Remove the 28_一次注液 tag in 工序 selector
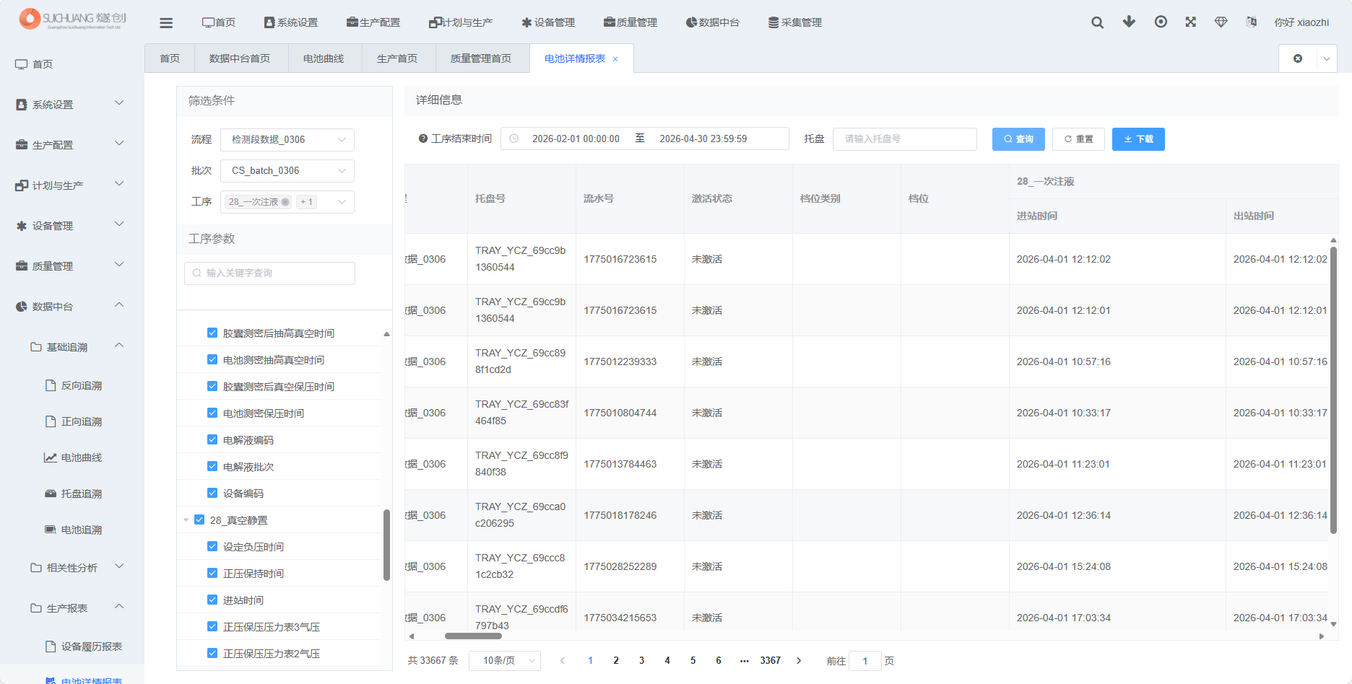The image size is (1352, 684). tap(285, 202)
